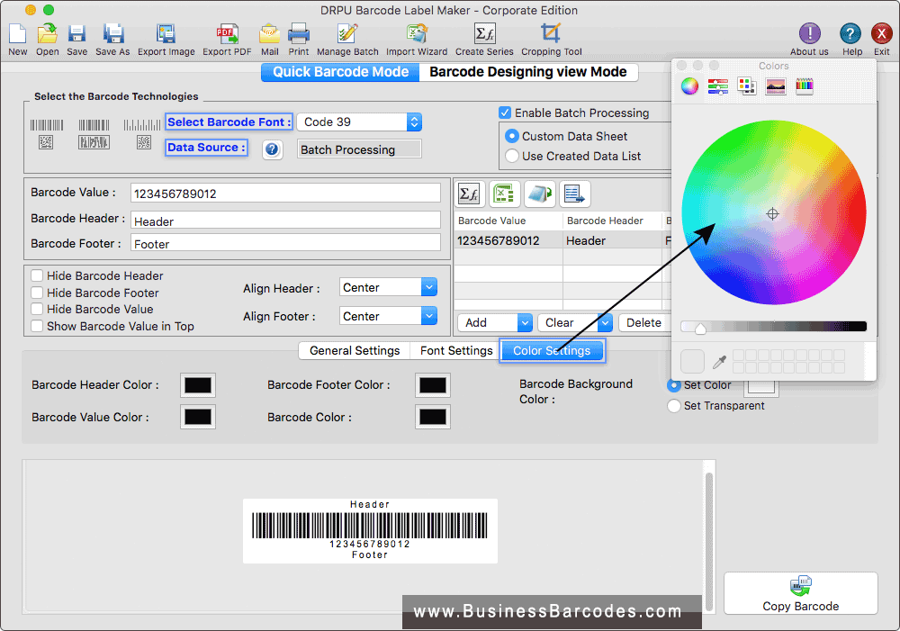Click the export list icon above data table
Screen dimensions: 900x631
point(574,194)
